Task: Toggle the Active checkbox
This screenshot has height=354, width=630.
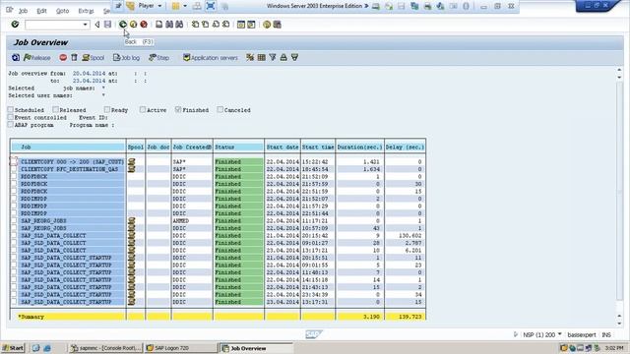Action: pyautogui.click(x=143, y=109)
